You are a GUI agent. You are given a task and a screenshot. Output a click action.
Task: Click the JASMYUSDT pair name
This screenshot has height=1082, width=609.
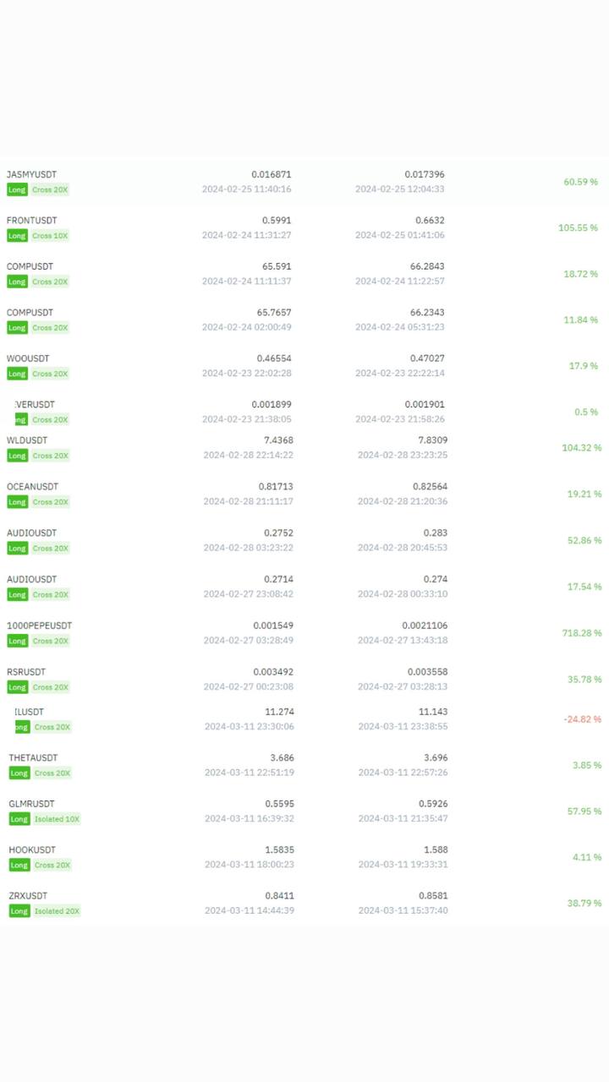tap(31, 174)
